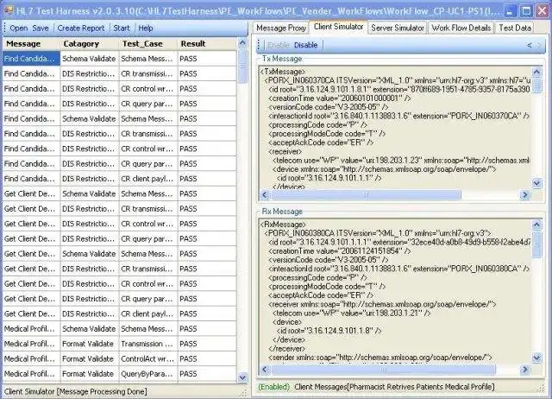
Task: Select the highlighted first Find Candida... row
Action: (120, 59)
